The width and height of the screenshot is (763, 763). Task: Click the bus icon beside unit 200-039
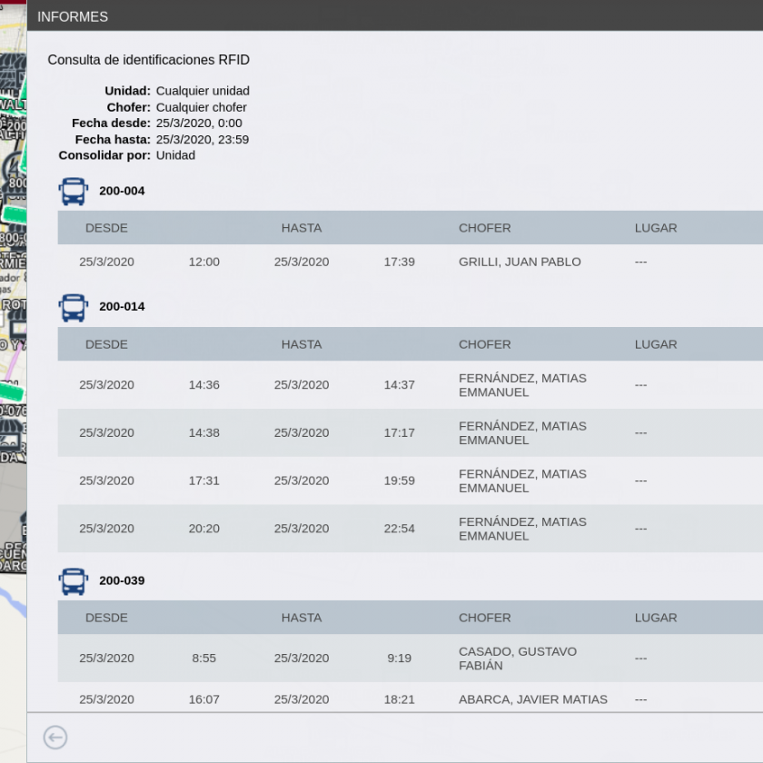(x=74, y=581)
